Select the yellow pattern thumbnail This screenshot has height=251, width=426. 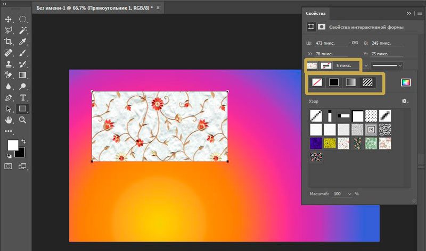point(330,143)
